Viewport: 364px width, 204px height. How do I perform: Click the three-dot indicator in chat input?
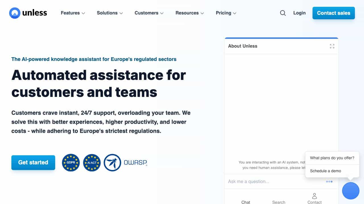(x=329, y=182)
